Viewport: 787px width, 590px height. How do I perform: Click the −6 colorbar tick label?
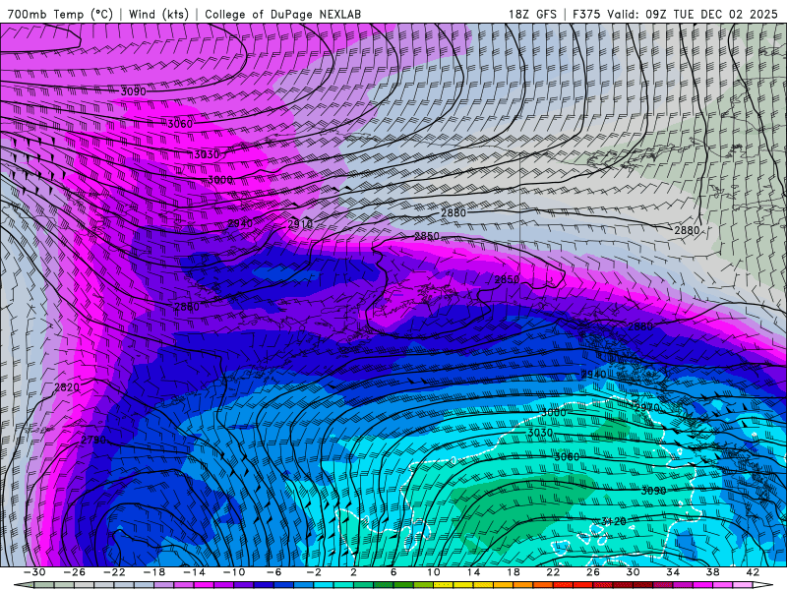273,572
